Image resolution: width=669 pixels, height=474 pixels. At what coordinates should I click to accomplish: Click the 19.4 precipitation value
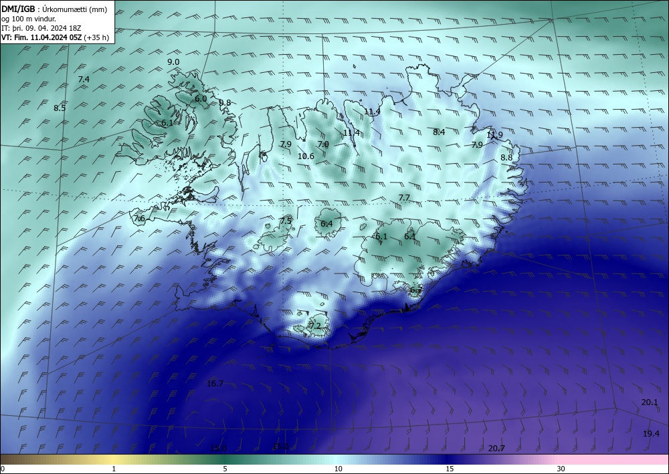(651, 434)
